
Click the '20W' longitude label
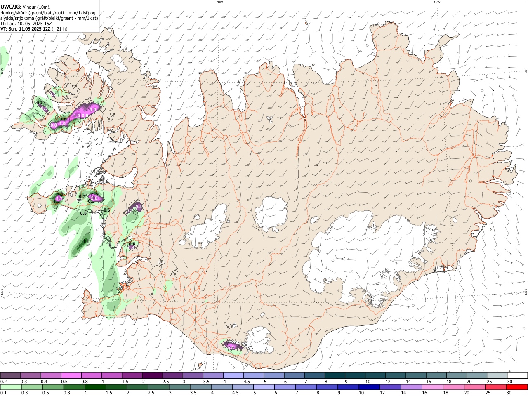219,2
